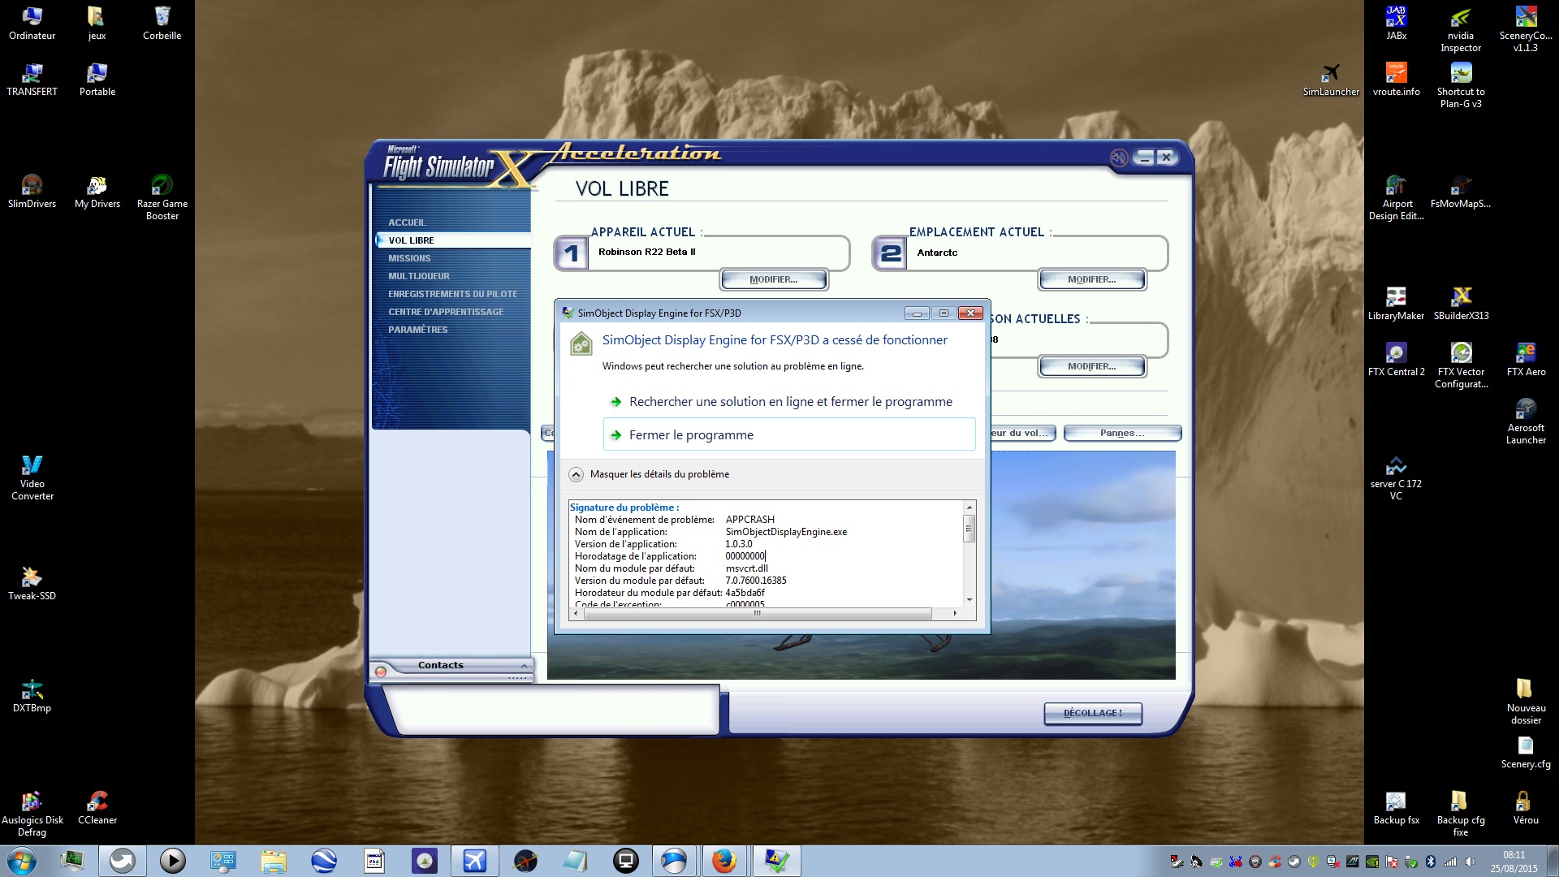Expand the Contacts panel chevron
Viewport: 1559px width, 877px height.
524,666
